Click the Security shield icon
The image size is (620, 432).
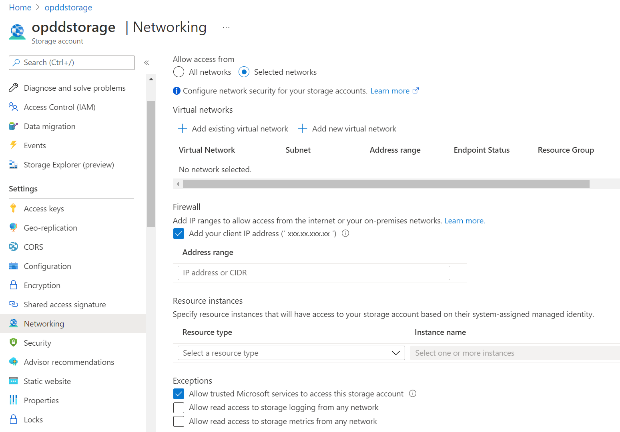[13, 342]
